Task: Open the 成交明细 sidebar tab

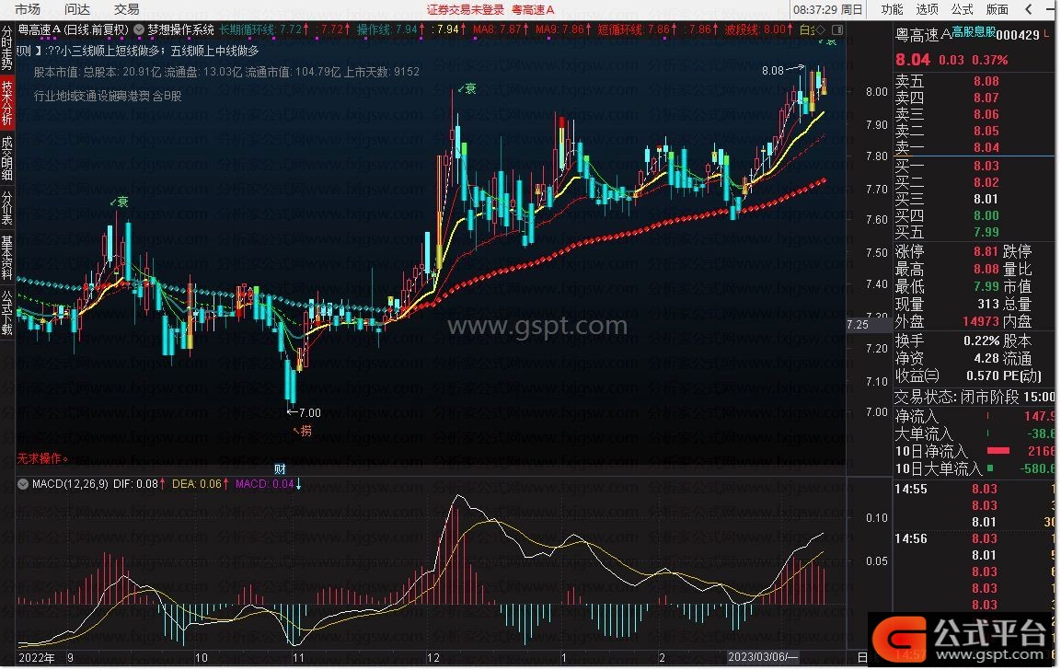Action: point(6,158)
